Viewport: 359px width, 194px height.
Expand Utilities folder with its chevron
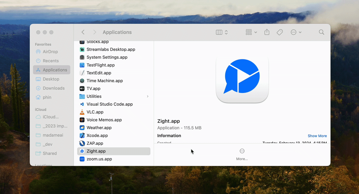tap(148, 96)
